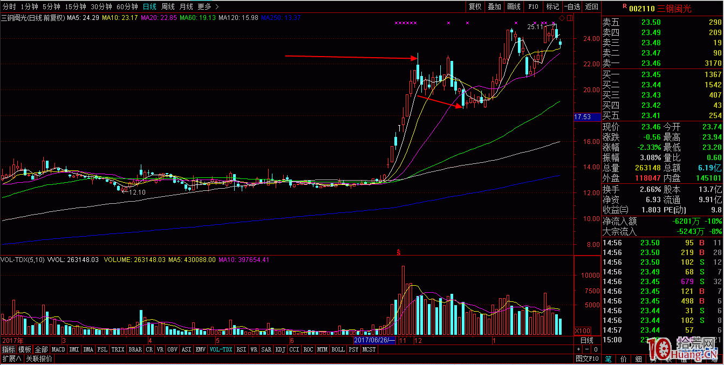
Task: Open the 画线 drawing tools
Action: (514, 7)
